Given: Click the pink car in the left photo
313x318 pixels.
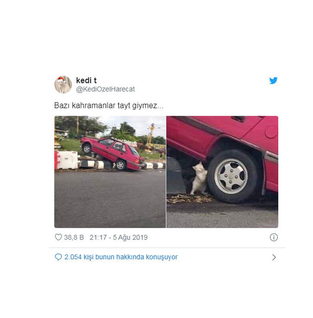Looking at the screenshot, I should [113, 153].
